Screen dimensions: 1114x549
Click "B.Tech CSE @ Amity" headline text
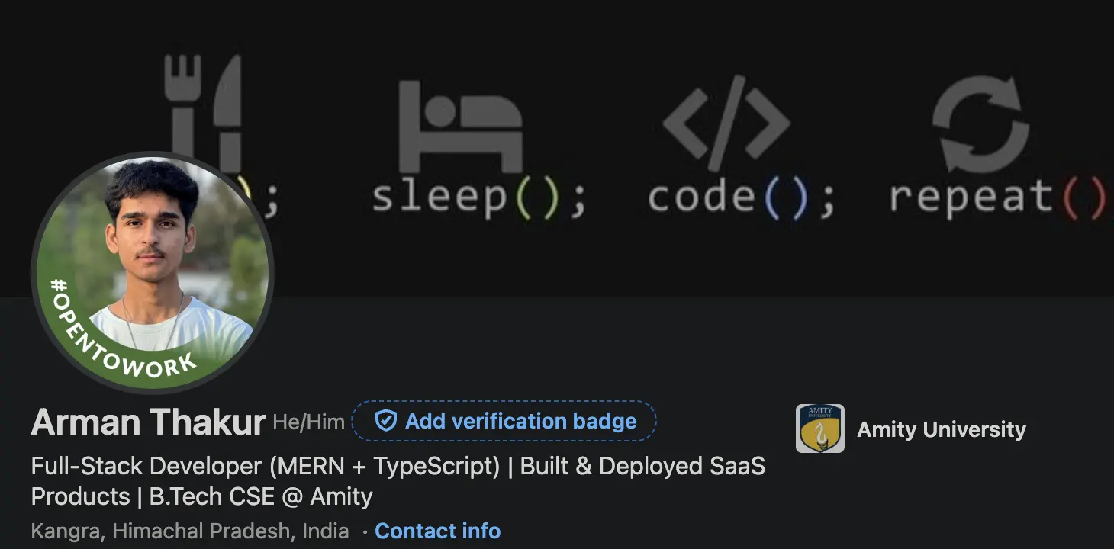coord(261,496)
